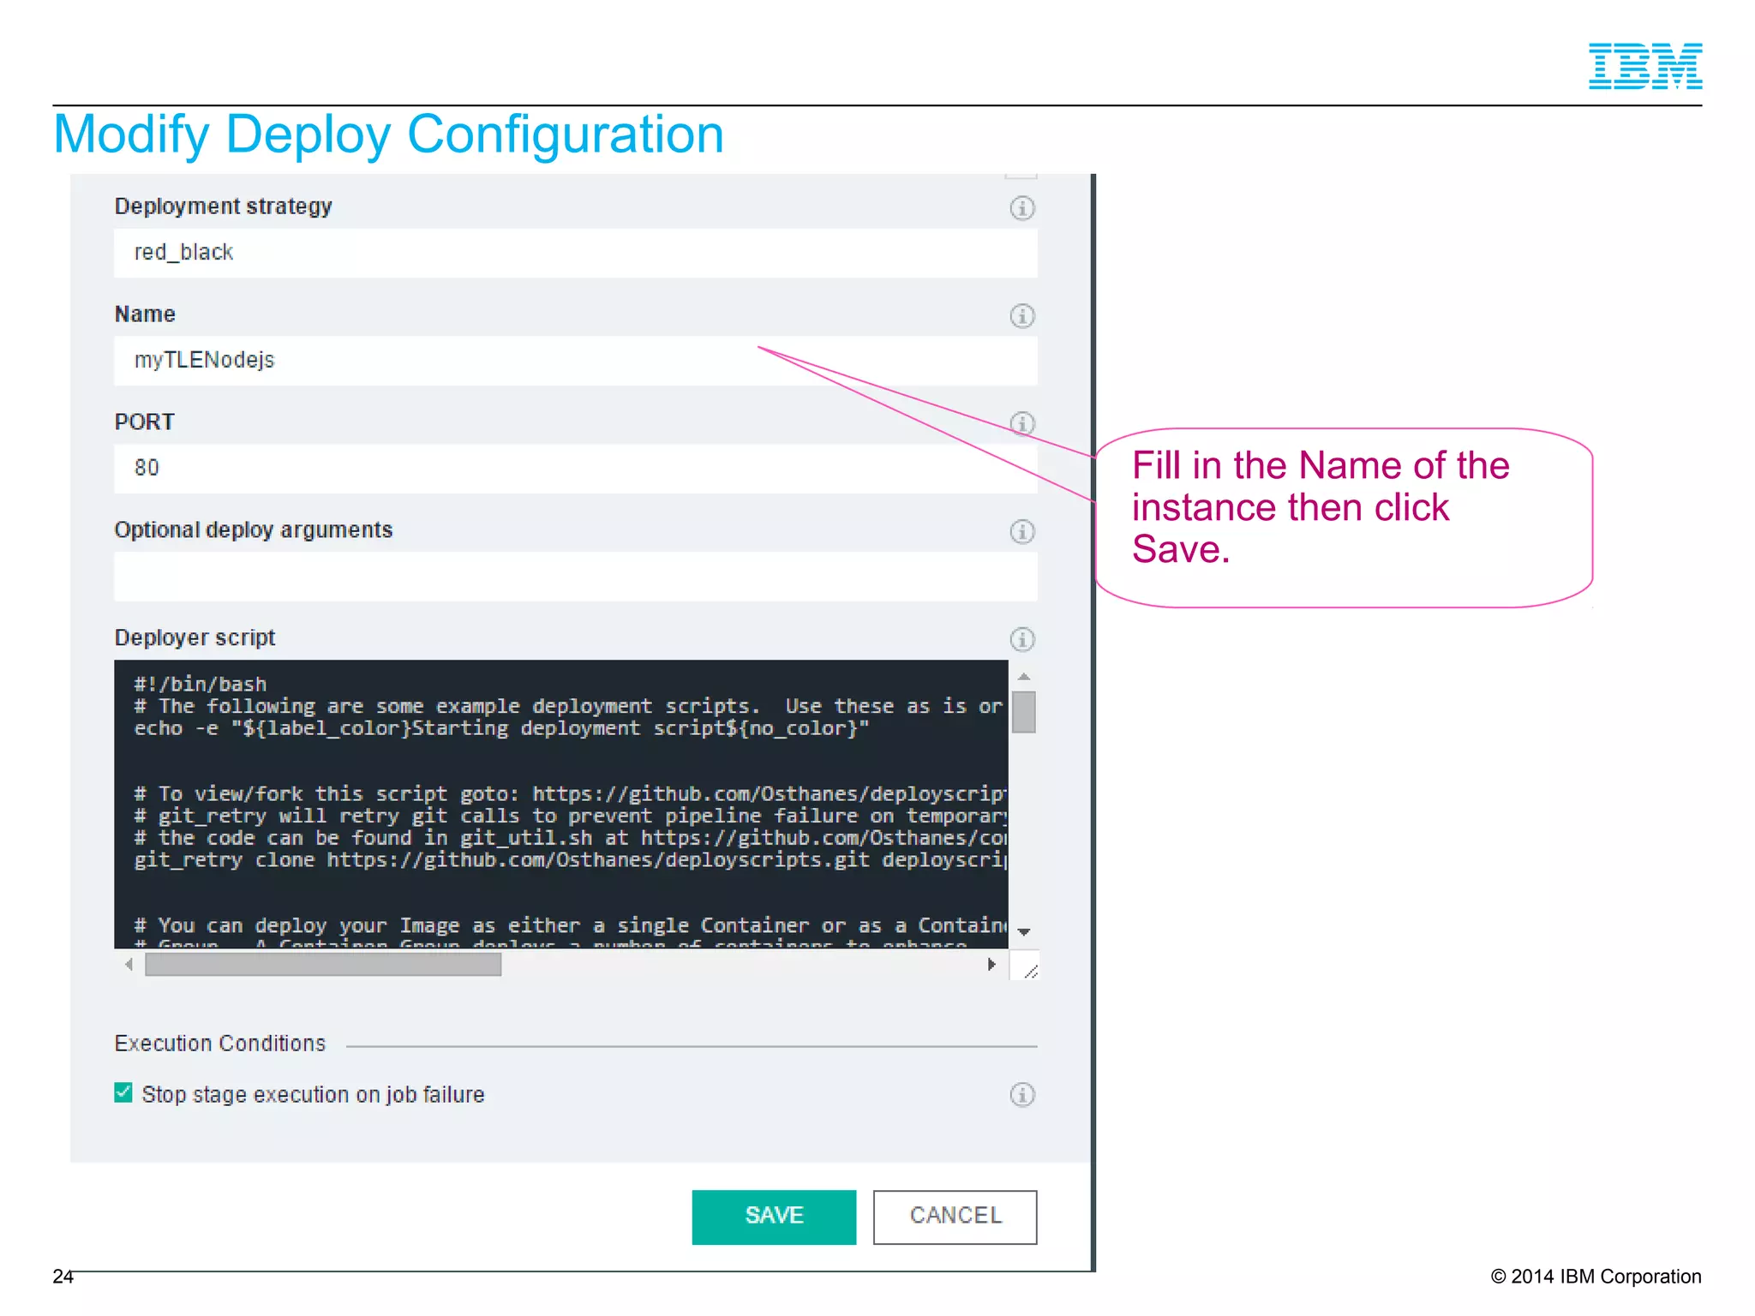Viewport: 1755px width, 1316px height.
Task: Click script vertical scrollbar down arrow
Action: (1023, 931)
